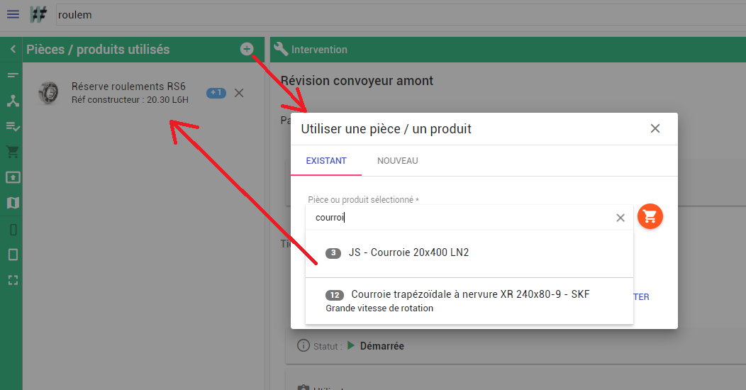Select 'JS - Courroie 20x400 LN2' suggestion

tap(469, 254)
